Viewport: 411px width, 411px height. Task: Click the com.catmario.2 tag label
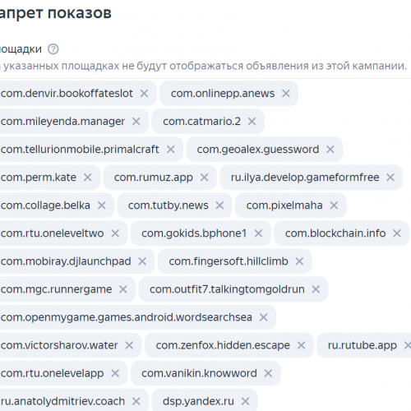[201, 122]
